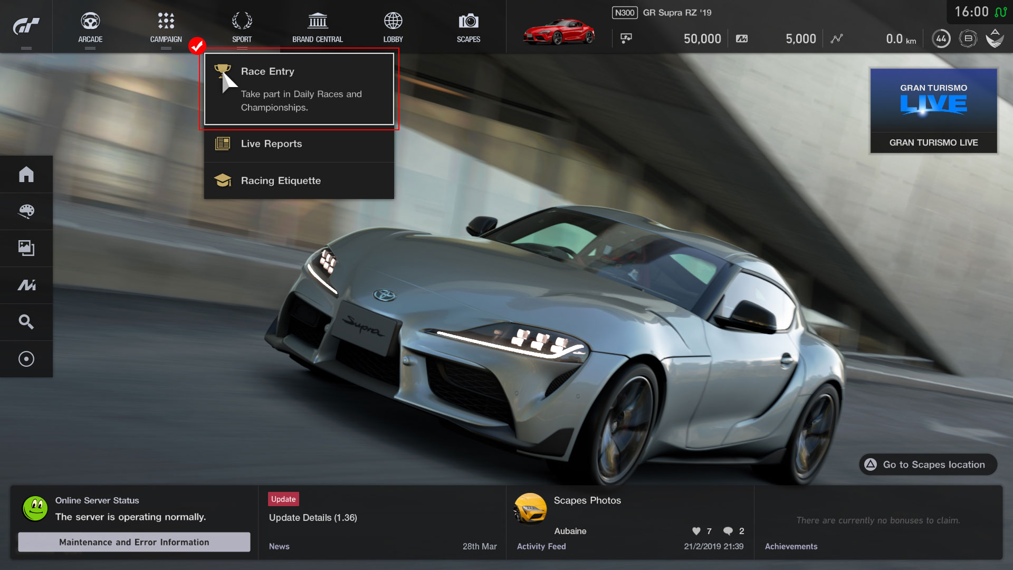The height and width of the screenshot is (570, 1013).
Task: Open the Live Reports menu item
Action: (299, 144)
